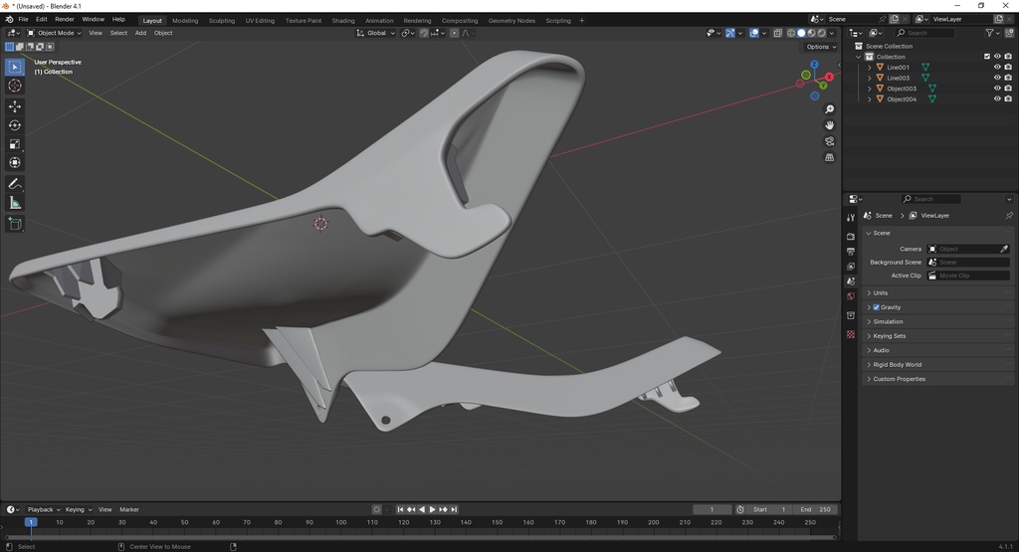Switch to orthographic grid view icon

[829, 157]
